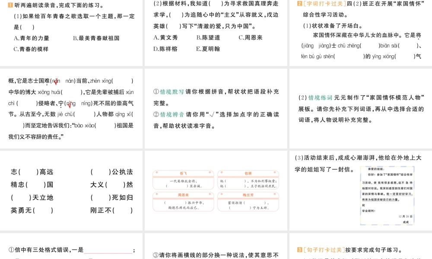Select option A.青年的力量
The image size is (432, 259).
click(x=32, y=38)
